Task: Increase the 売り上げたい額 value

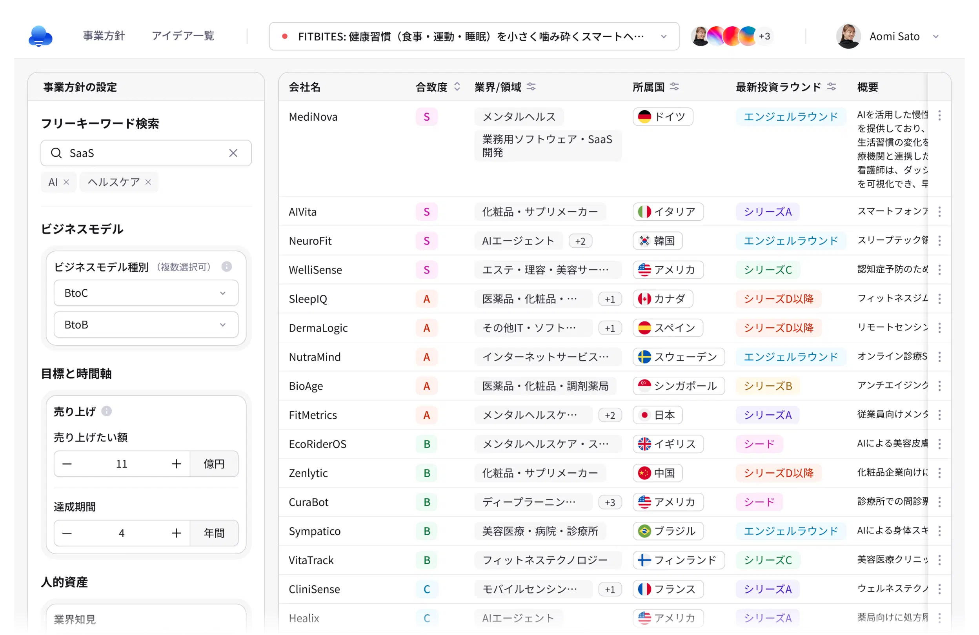Action: tap(177, 464)
